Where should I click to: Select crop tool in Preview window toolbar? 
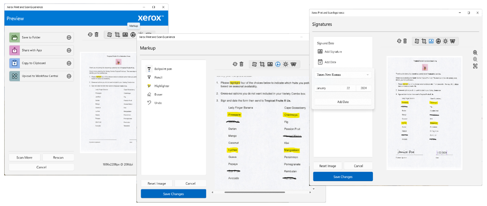tap(117, 35)
